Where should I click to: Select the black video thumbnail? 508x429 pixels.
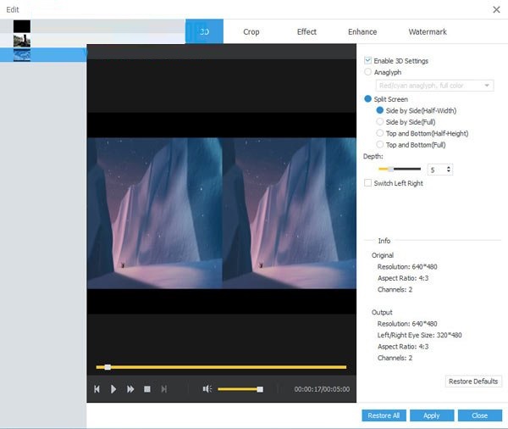(22, 26)
